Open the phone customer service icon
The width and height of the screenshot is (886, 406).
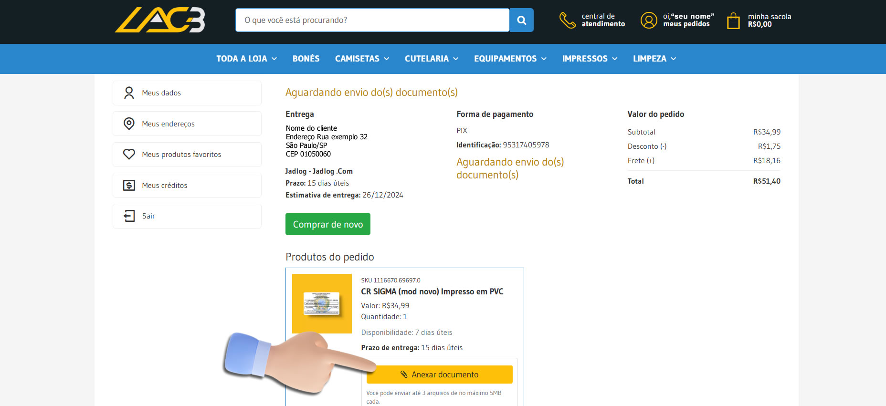point(567,20)
